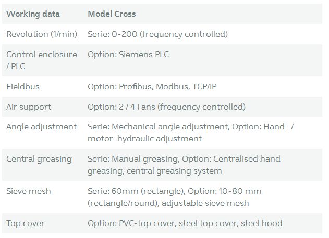Click the 'Working data' column header

coord(33,14)
